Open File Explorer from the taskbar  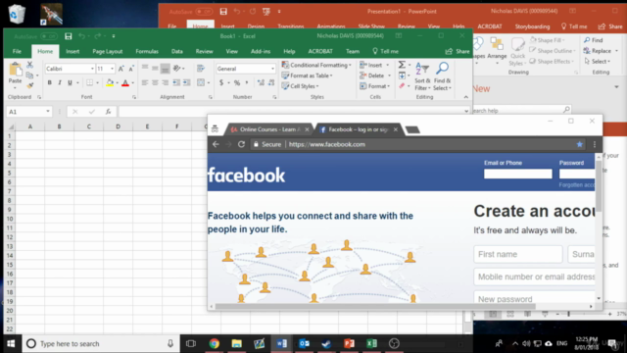[237, 343]
